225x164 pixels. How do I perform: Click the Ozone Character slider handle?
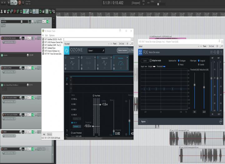pos(114,131)
